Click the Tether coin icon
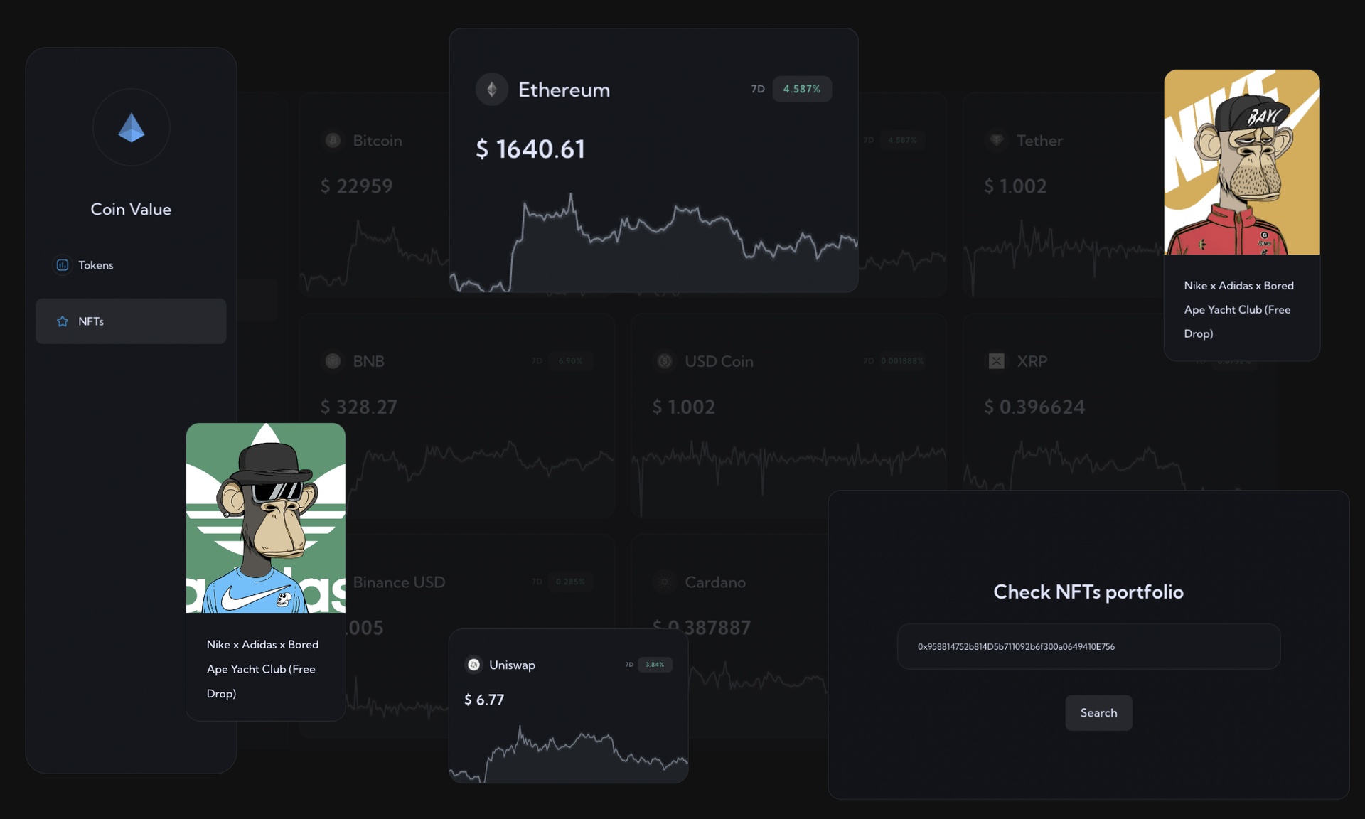This screenshot has width=1365, height=819. 997,141
